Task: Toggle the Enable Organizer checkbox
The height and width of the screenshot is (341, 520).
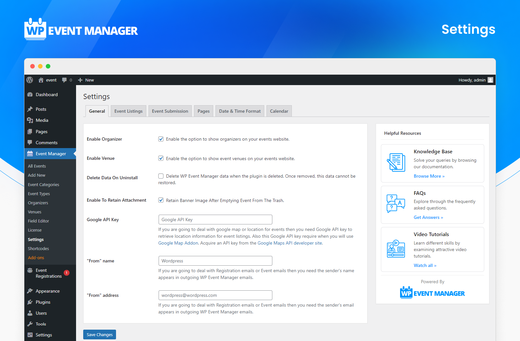Action: (x=161, y=139)
